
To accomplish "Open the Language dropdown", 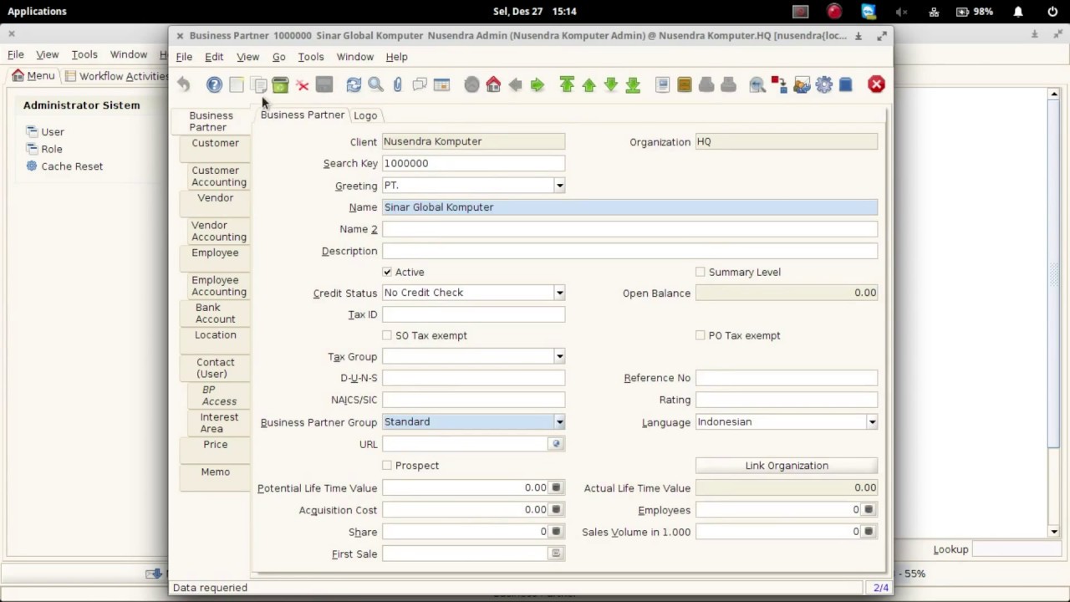I will (872, 422).
